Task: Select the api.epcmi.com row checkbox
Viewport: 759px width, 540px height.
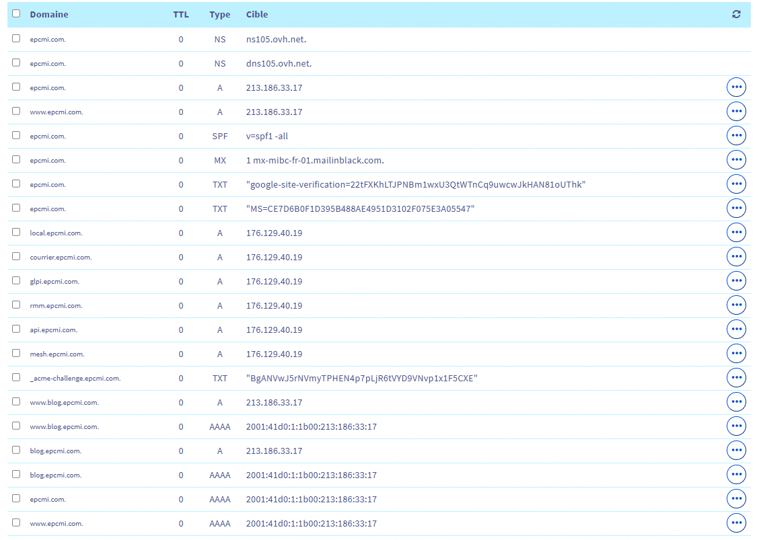Action: [x=16, y=329]
